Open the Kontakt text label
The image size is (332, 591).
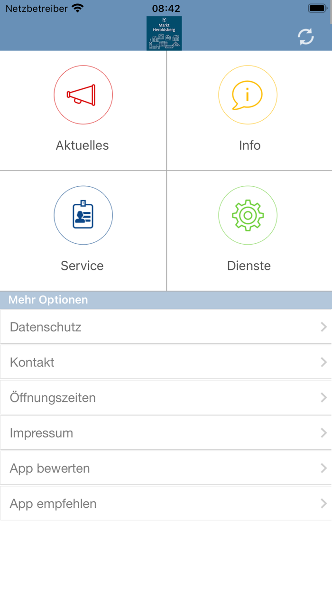32,362
